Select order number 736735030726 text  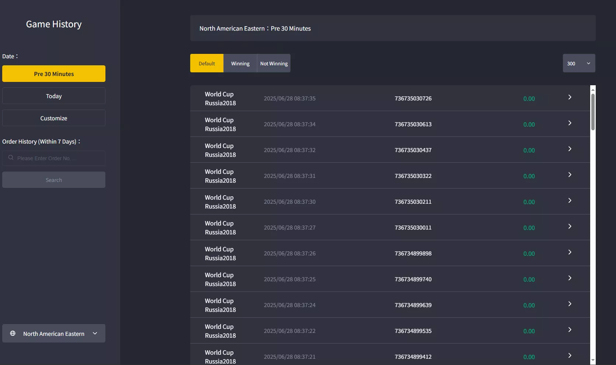pyautogui.click(x=413, y=99)
